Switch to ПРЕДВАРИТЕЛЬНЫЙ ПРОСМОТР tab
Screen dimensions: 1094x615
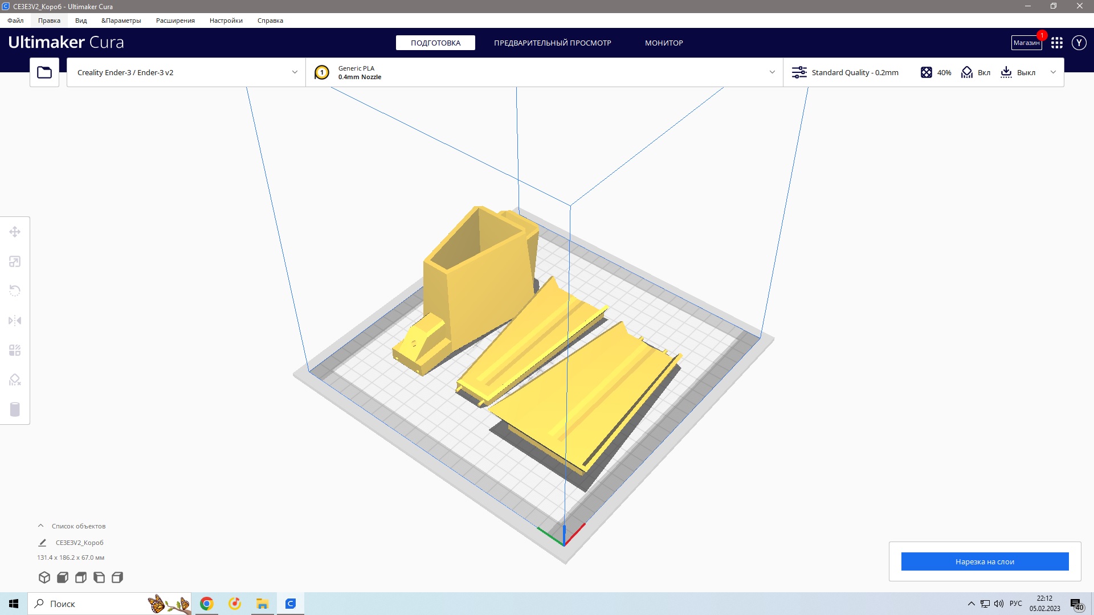(x=552, y=43)
